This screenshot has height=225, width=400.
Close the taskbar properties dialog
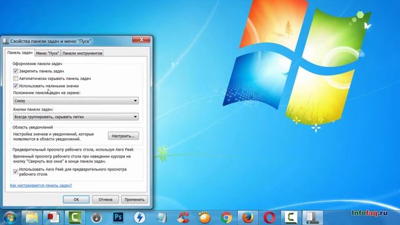(141, 39)
